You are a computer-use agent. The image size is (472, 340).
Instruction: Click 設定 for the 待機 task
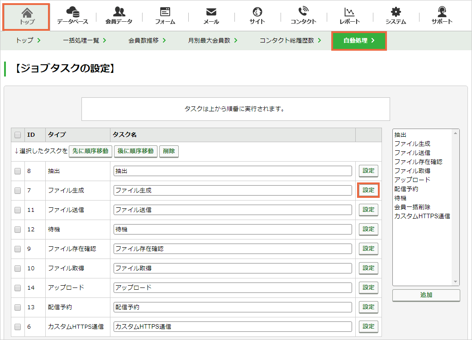(368, 229)
